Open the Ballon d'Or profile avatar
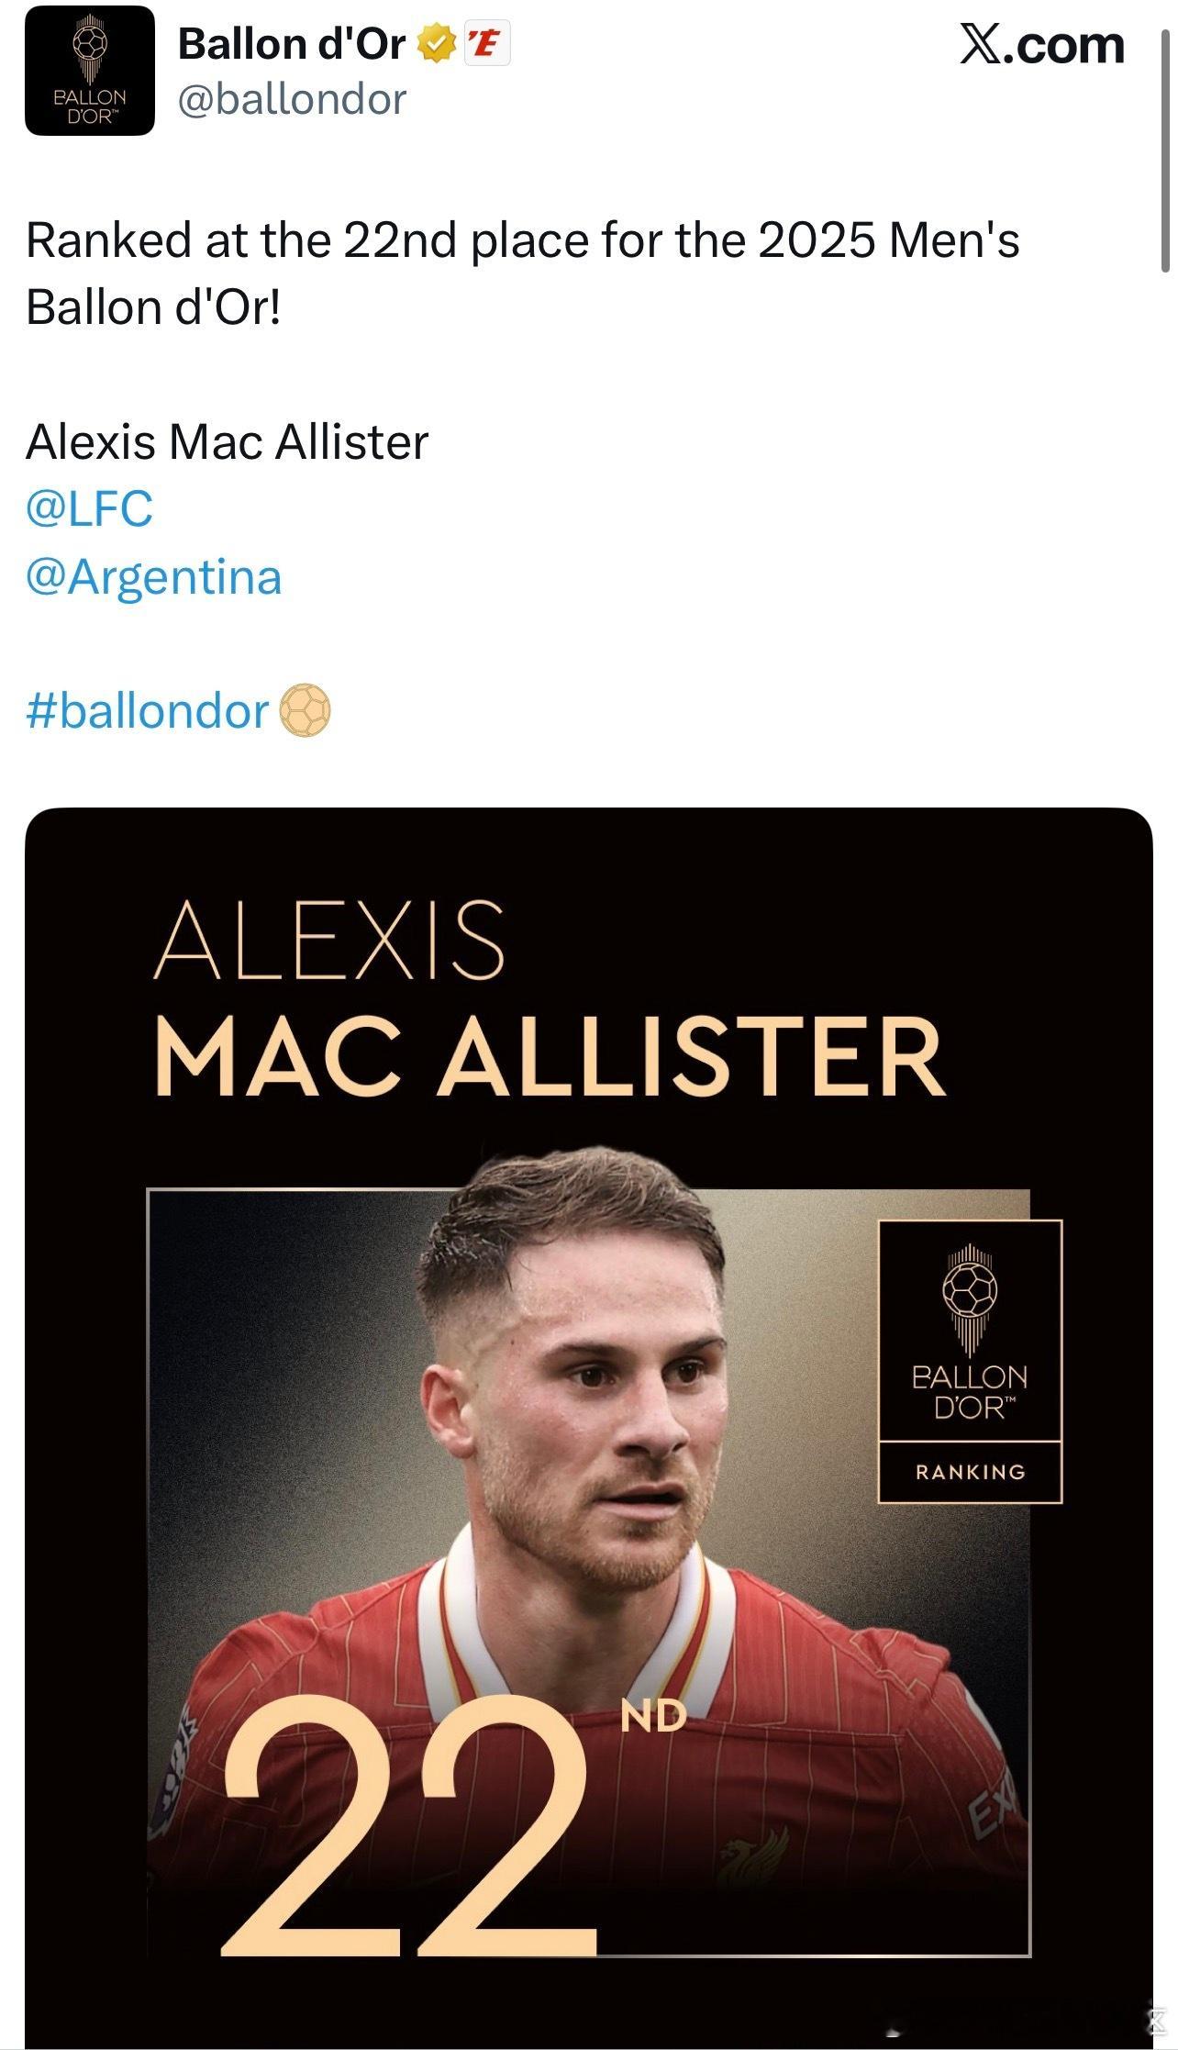Viewport: 1178px width, 2050px height. [90, 71]
